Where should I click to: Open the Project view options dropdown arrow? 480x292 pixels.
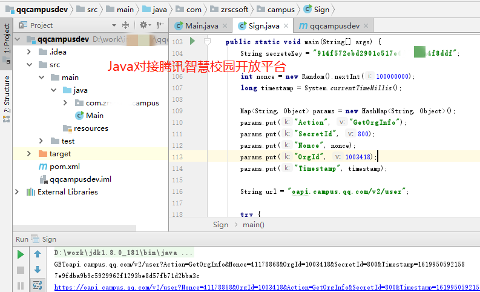[x=114, y=25]
